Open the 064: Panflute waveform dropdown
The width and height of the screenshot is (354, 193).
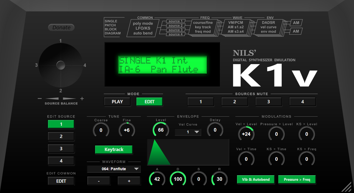[x=114, y=169]
